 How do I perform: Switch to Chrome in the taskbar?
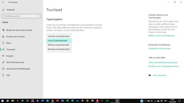pos(53,101)
